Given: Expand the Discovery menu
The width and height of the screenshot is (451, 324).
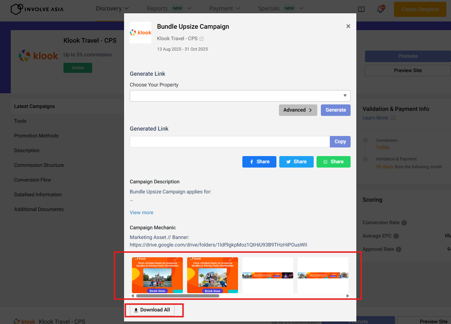Looking at the screenshot, I should click(x=112, y=9).
